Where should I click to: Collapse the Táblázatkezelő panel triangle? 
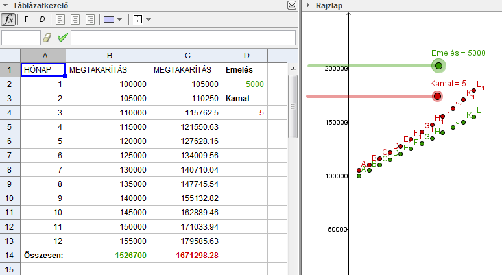point(5,5)
